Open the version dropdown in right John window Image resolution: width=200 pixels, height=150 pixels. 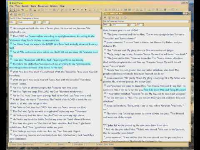[x=107, y=25]
